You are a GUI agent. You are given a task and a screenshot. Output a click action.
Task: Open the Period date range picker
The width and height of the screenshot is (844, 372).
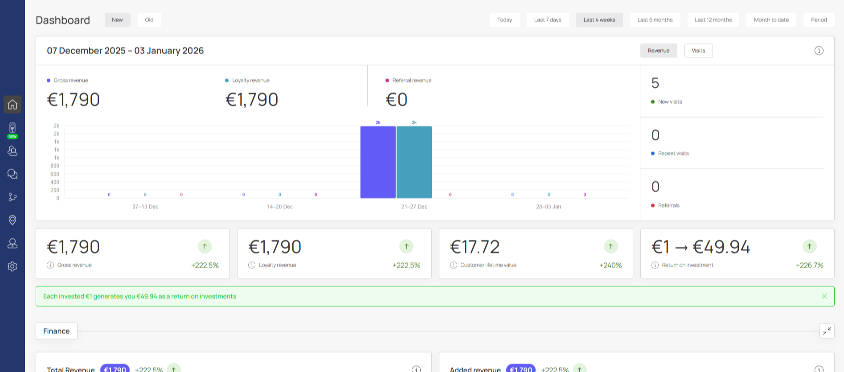pyautogui.click(x=819, y=20)
